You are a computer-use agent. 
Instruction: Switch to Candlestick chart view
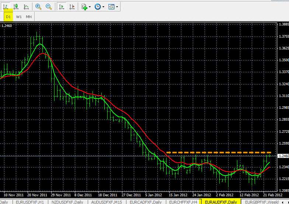(16, 6)
